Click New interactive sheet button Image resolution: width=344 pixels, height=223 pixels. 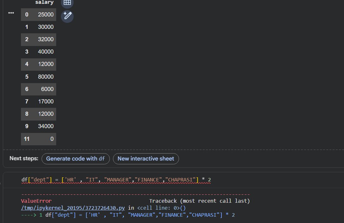(x=146, y=159)
